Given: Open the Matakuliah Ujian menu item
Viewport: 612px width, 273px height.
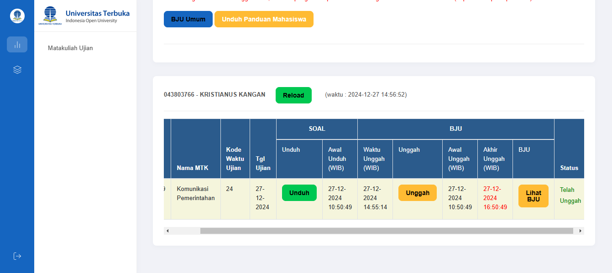Looking at the screenshot, I should [x=70, y=48].
